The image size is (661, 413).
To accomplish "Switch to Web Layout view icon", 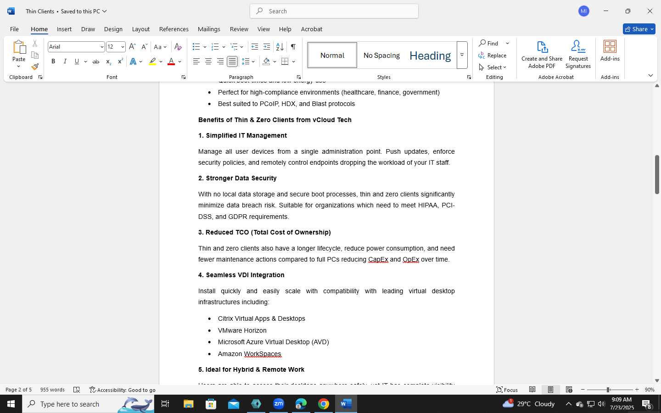I will (569, 390).
